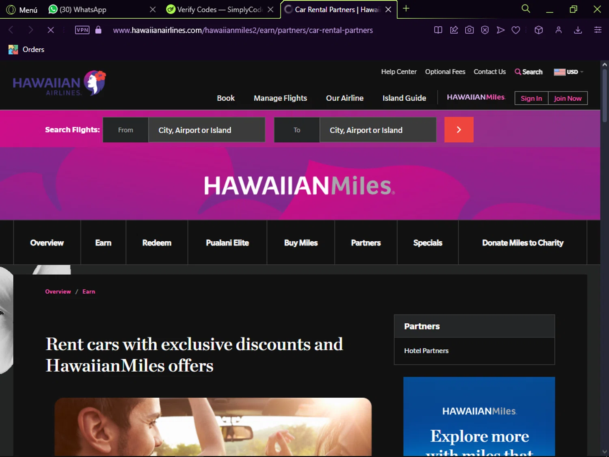Toggle the VPN badge
Viewport: 609px width, 457px height.
(x=82, y=30)
